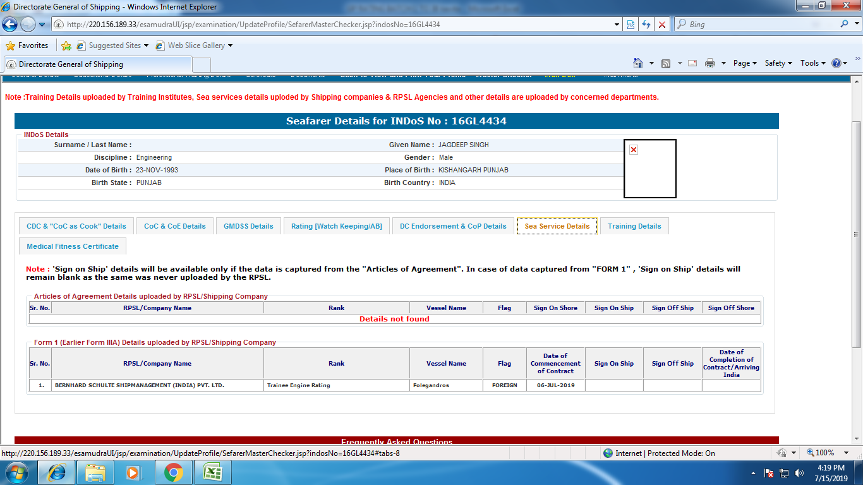Open the Favorites star button

coord(27,45)
